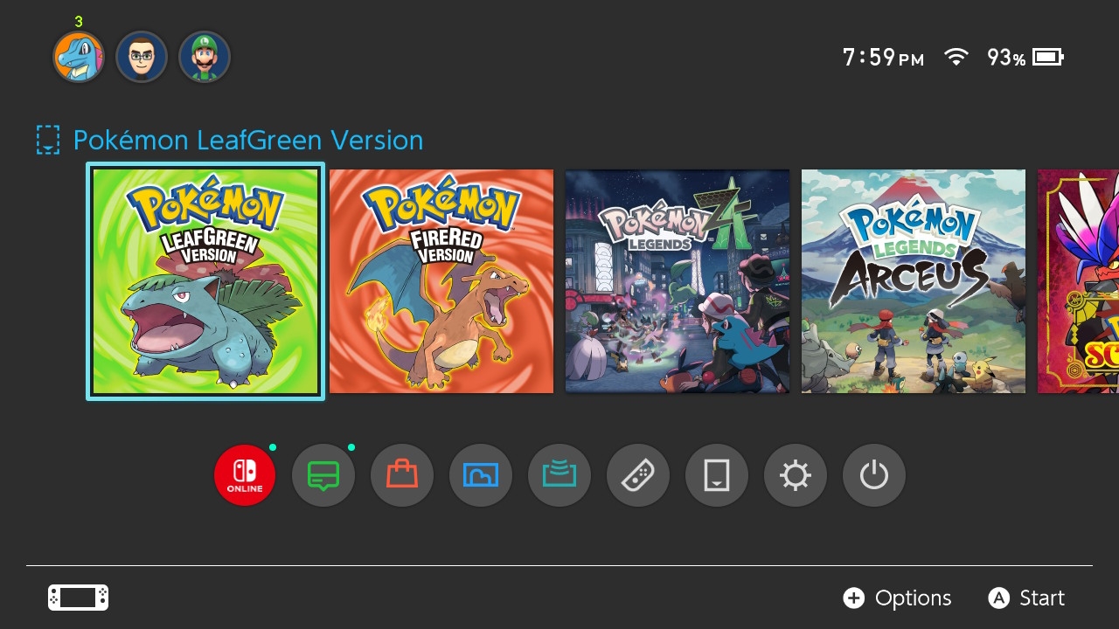
Task: Select the Luigi user avatar
Action: pos(205,58)
